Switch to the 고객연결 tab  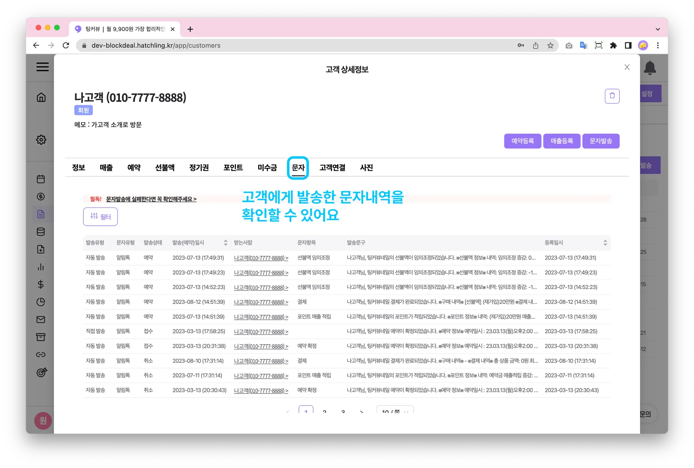click(332, 168)
